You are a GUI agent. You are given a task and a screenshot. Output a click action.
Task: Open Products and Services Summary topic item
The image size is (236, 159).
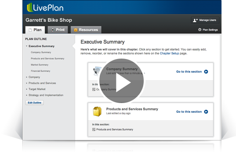[115, 129]
